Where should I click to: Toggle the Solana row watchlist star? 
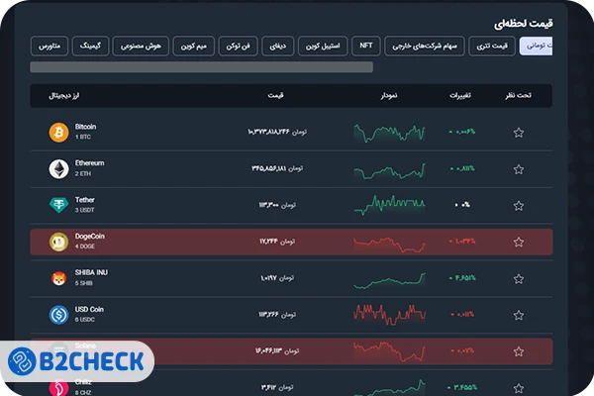coord(519,351)
